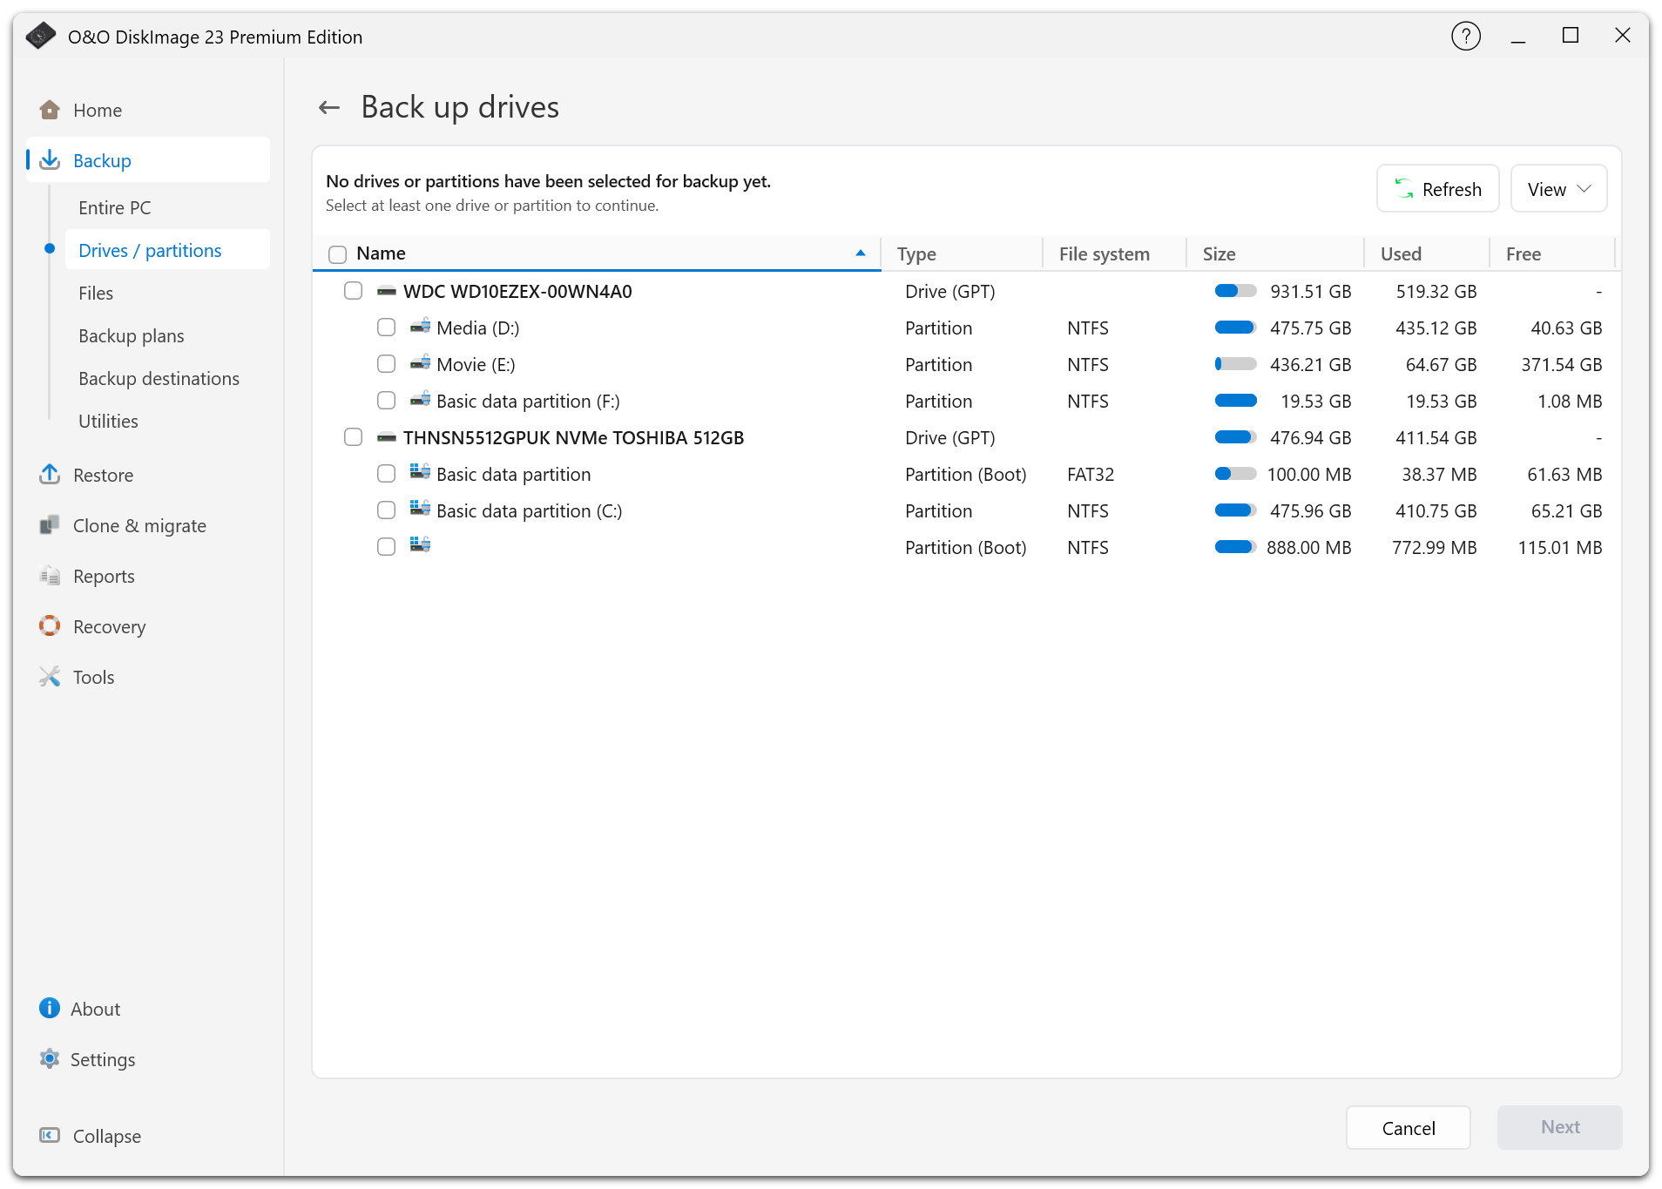Check the Basic data partition (C:) checkbox
The width and height of the screenshot is (1662, 1189).
386,510
